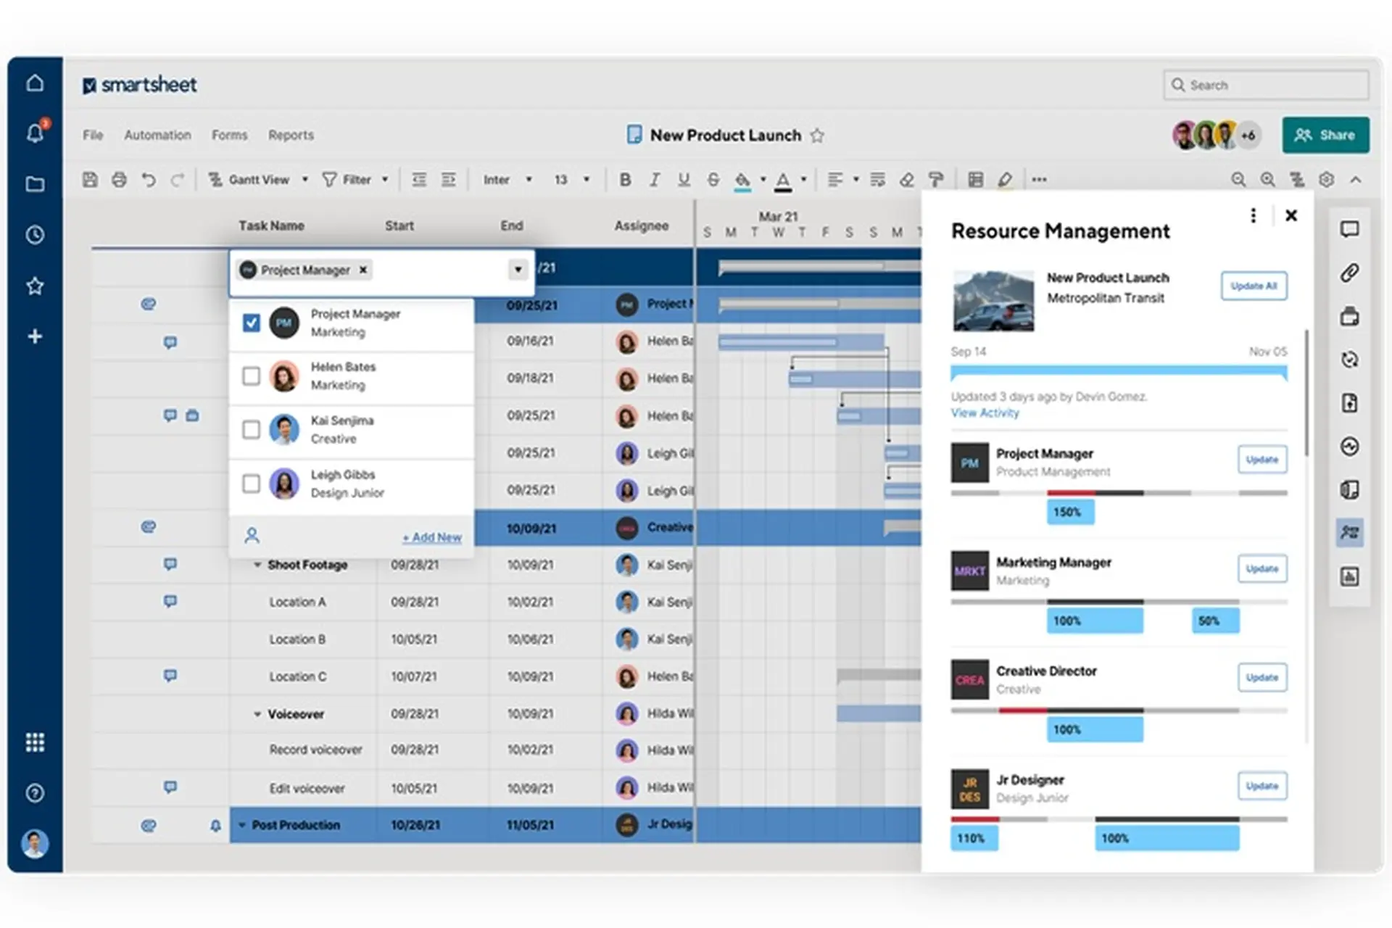Open the Gantt View dropdown arrow
Viewport: 1392px width, 928px height.
point(305,179)
